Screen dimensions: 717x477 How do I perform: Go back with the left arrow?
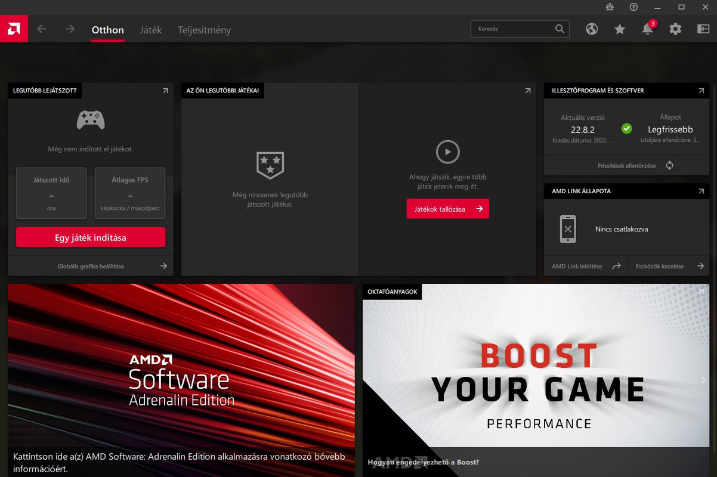point(41,29)
